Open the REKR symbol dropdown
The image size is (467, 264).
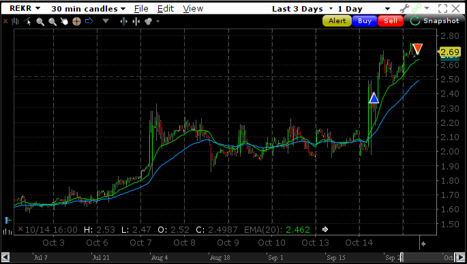pyautogui.click(x=25, y=8)
